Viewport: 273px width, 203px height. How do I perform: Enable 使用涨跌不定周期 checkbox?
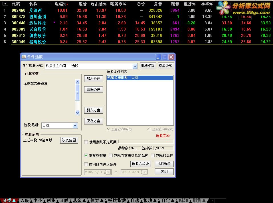(x=86, y=142)
